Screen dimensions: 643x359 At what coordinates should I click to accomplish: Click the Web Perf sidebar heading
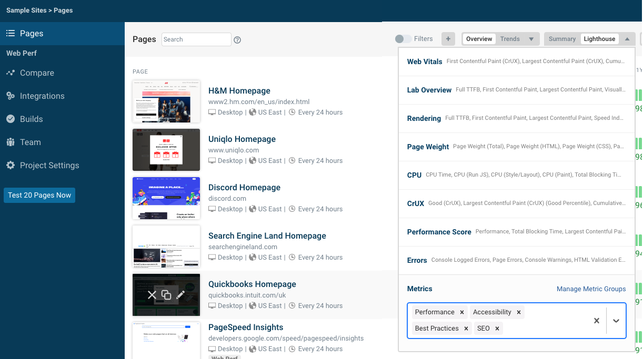click(22, 54)
